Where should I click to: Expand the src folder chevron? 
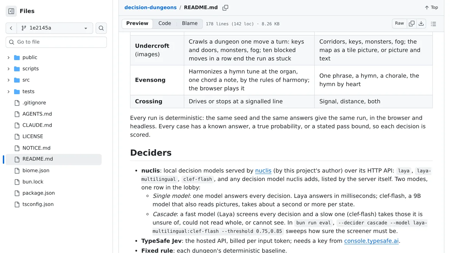8,80
